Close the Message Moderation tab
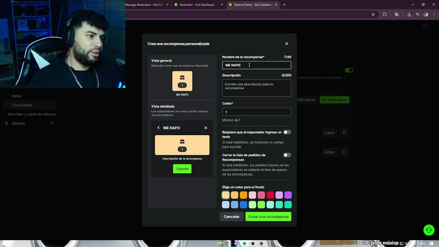The image size is (439, 247). coord(167,5)
